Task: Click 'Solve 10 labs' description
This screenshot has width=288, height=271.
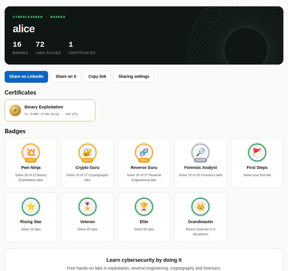Action: pos(31,229)
